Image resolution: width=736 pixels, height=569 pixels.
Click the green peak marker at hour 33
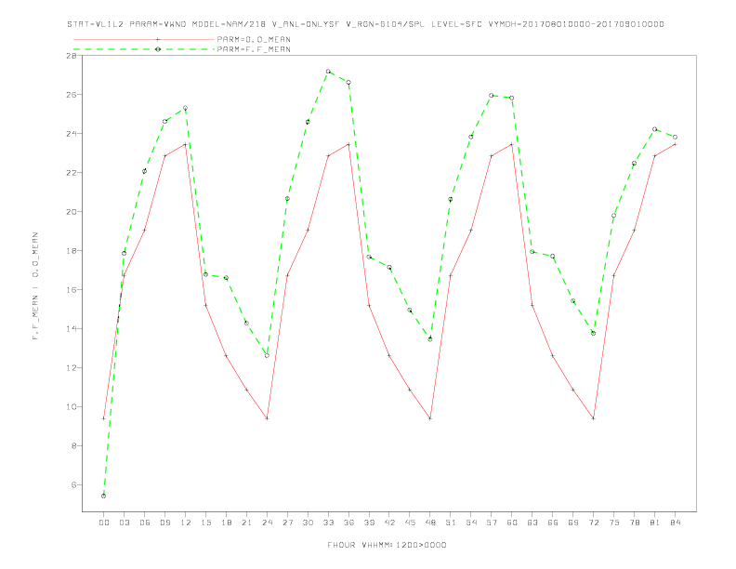click(328, 72)
